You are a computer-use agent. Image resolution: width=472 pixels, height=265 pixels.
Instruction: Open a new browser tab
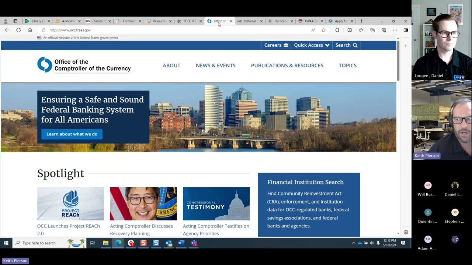(361, 21)
